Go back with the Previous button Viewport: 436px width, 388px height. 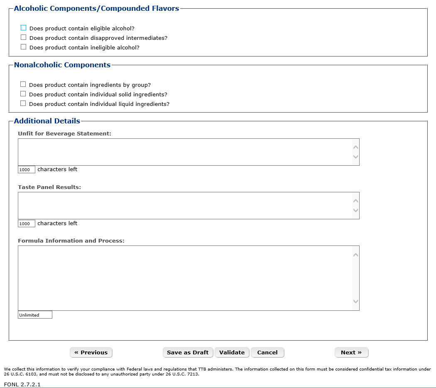(91, 352)
